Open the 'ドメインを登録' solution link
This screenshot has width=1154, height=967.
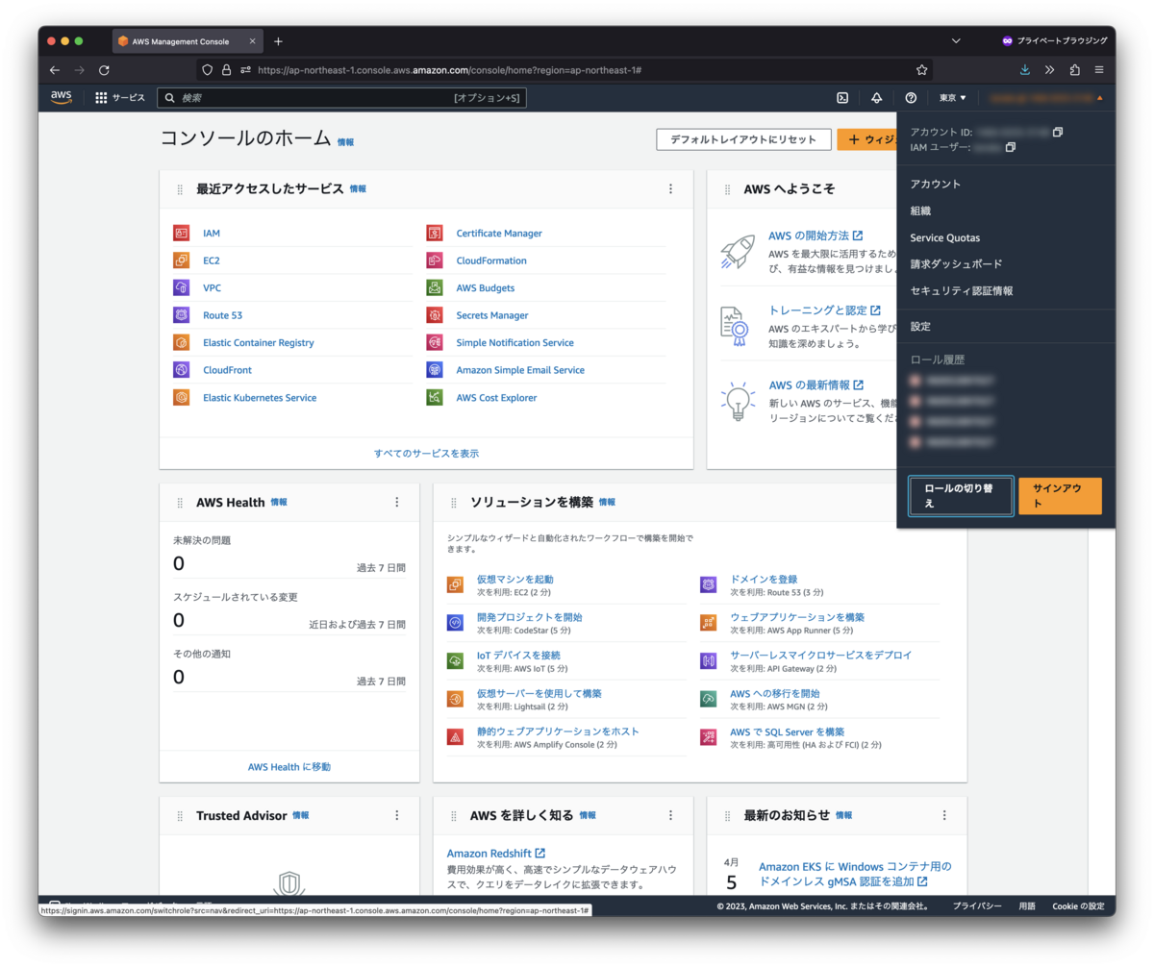coord(764,580)
